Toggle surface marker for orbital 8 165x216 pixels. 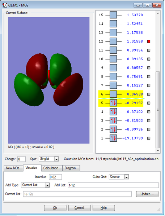tap(149, 76)
